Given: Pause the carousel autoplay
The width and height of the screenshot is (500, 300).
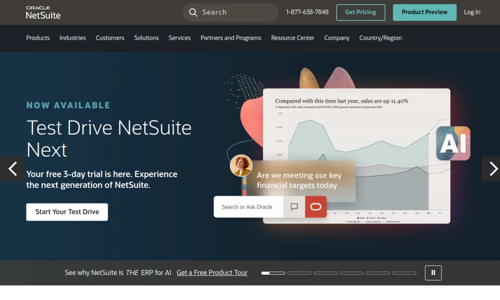Looking at the screenshot, I should [433, 273].
